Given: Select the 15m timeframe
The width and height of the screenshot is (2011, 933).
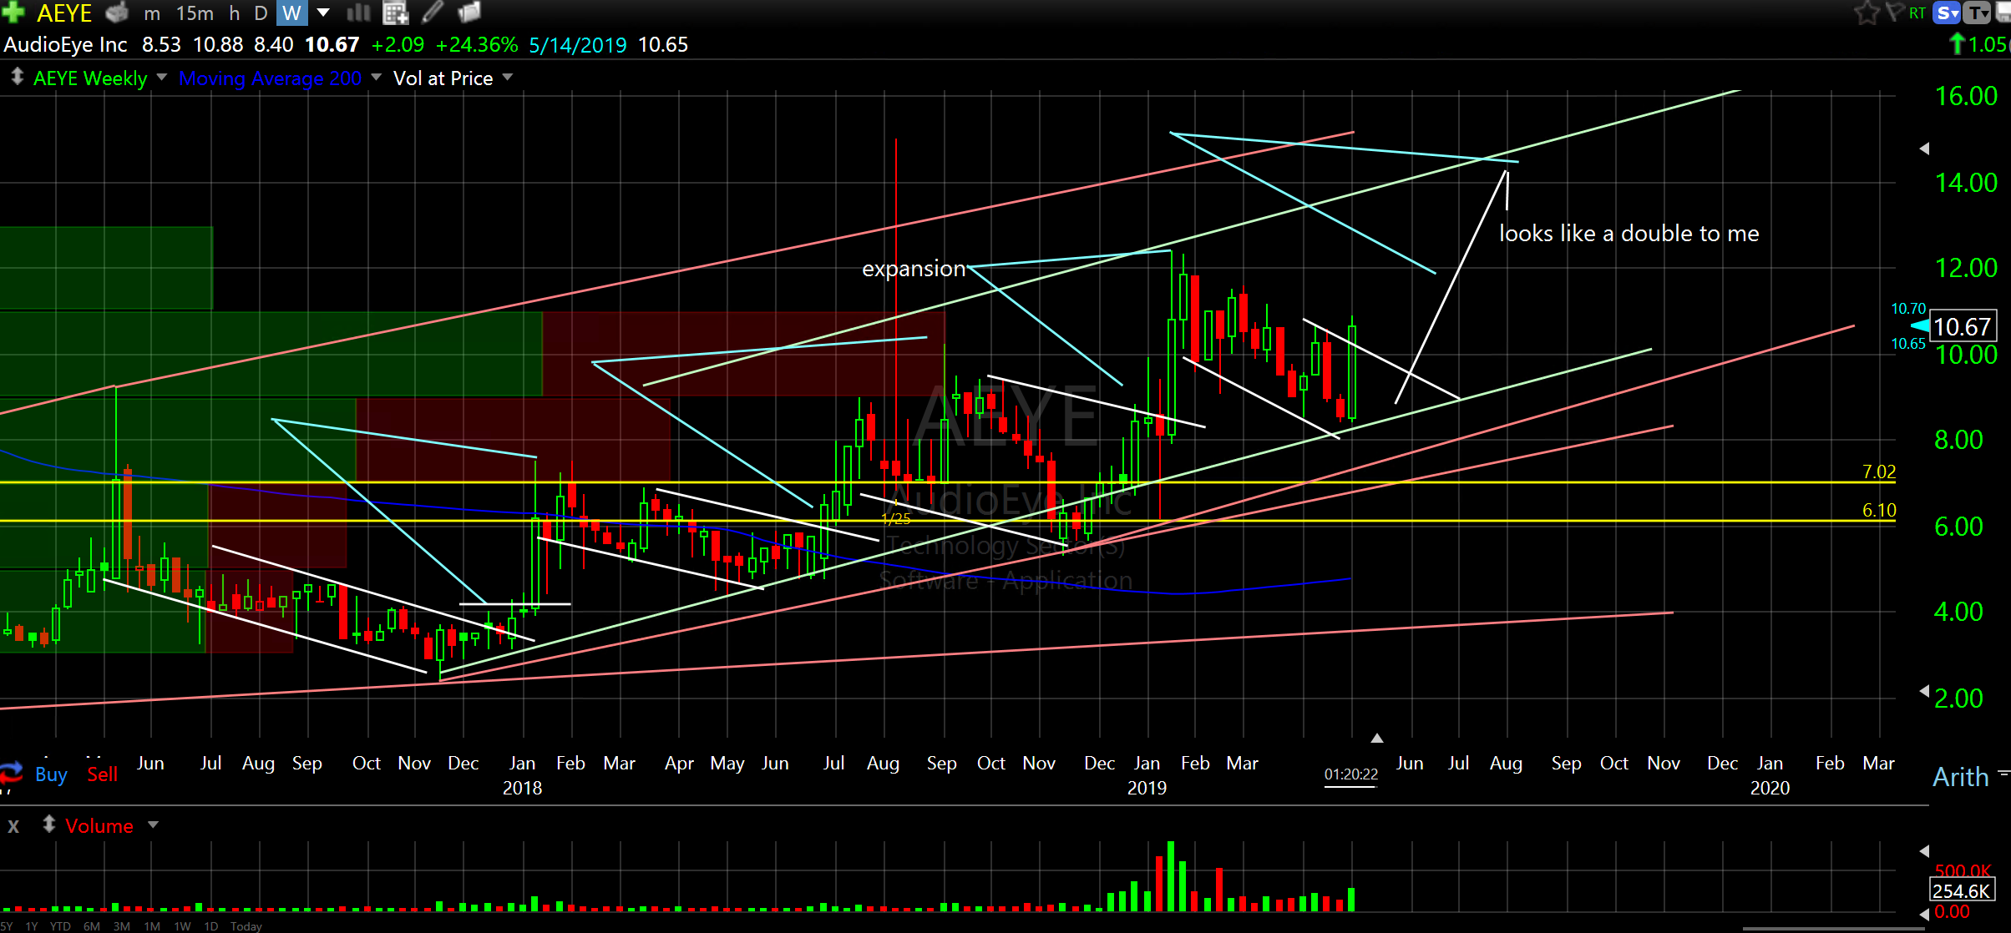Looking at the screenshot, I should pyautogui.click(x=195, y=13).
